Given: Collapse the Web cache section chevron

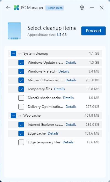Looking at the screenshot, I should 20,116.
